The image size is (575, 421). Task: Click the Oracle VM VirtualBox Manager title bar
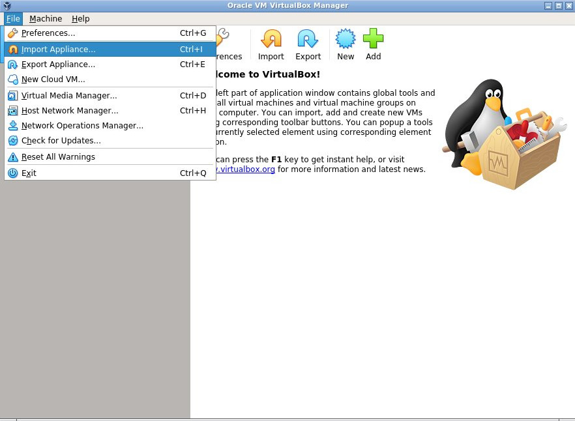click(287, 5)
